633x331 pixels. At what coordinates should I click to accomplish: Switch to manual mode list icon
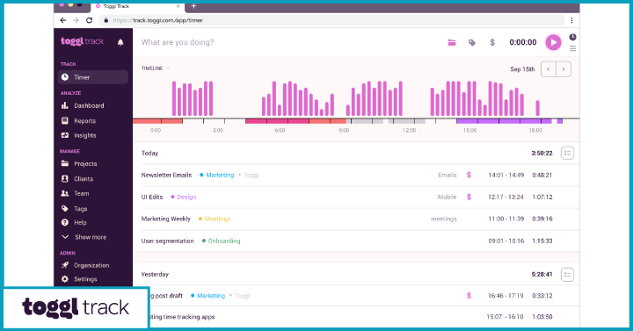point(572,48)
